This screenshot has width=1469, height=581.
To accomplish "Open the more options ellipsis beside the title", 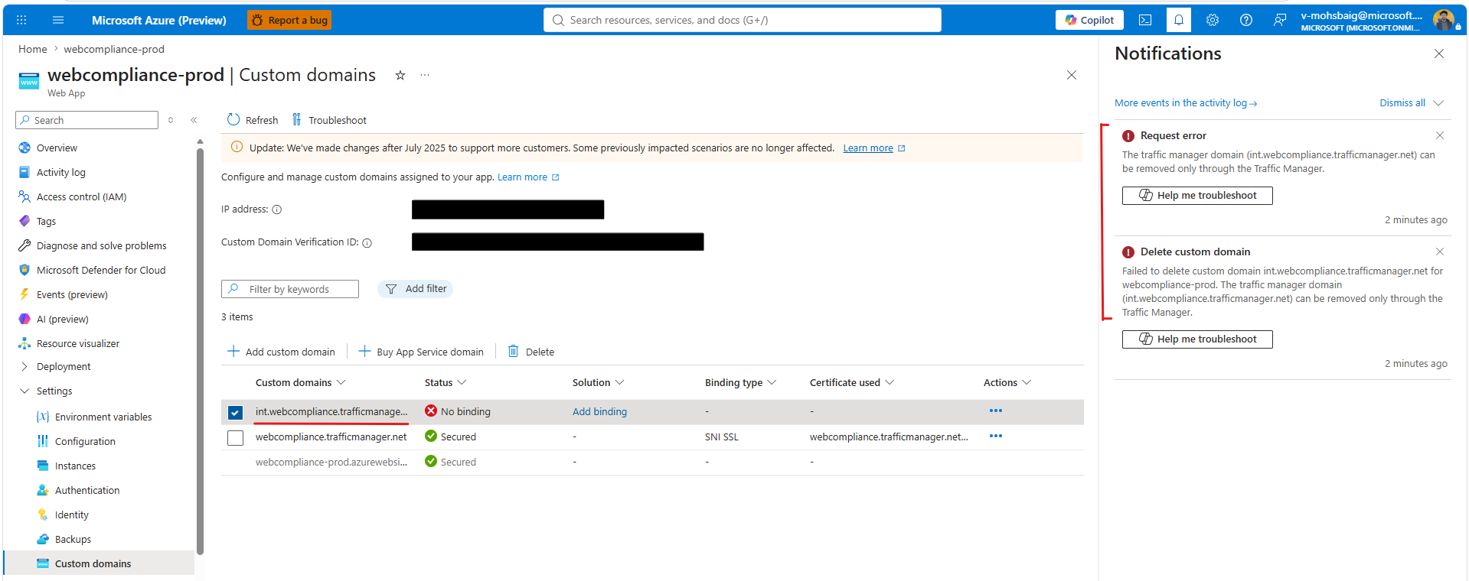I will pos(425,75).
